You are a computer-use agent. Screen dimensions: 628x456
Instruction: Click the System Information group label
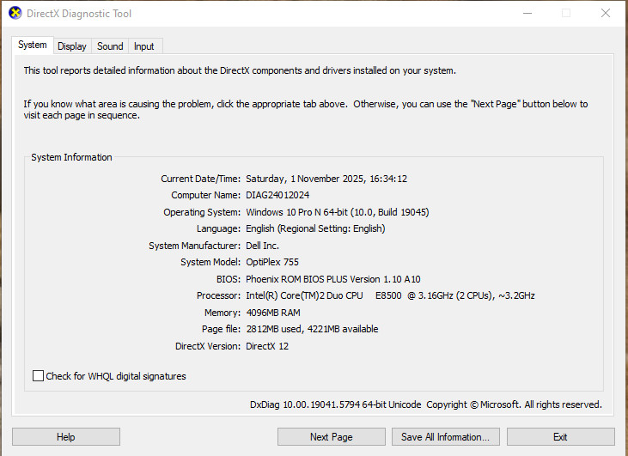71,157
